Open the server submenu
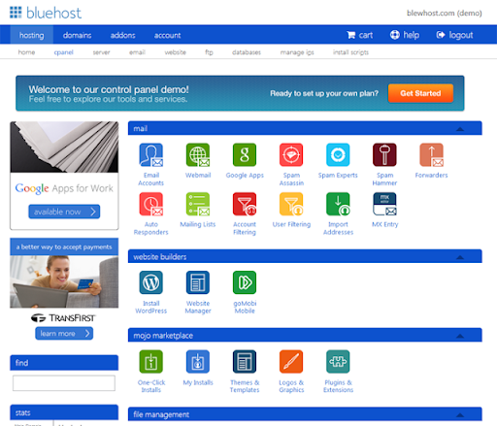 click(101, 52)
